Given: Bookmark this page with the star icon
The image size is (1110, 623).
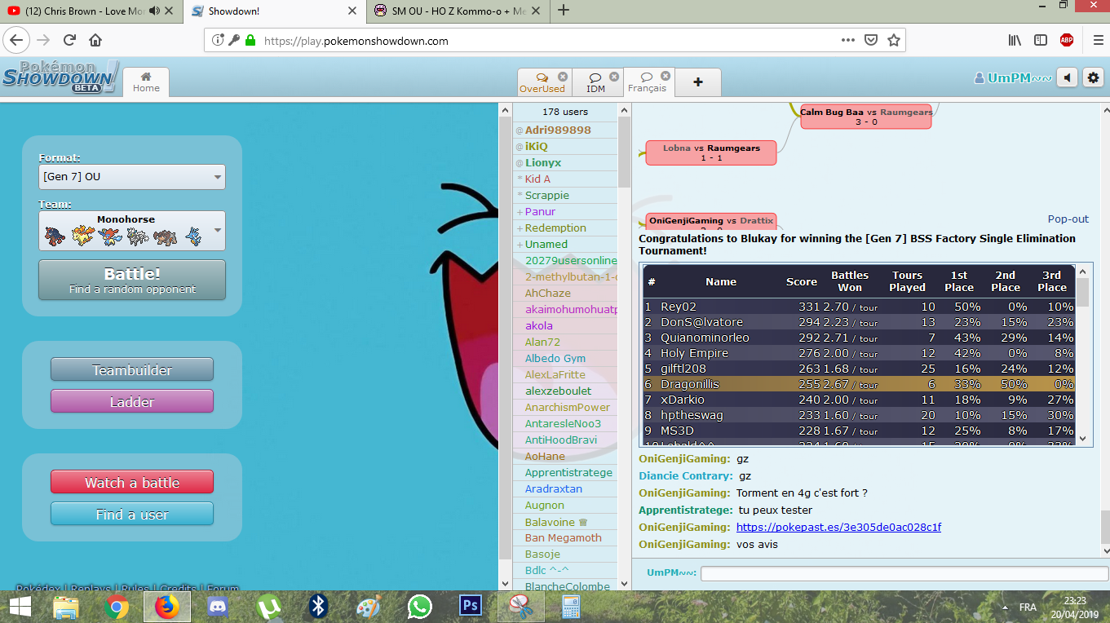Looking at the screenshot, I should click(894, 40).
